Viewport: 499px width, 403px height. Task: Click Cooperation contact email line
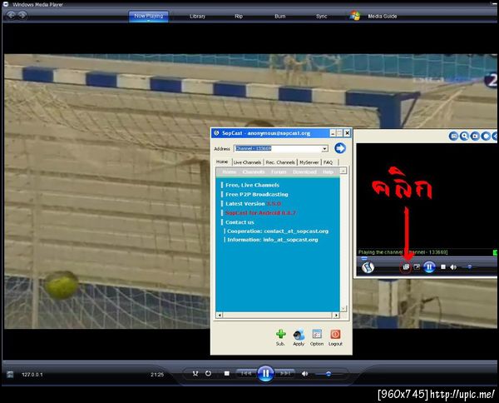[278, 231]
